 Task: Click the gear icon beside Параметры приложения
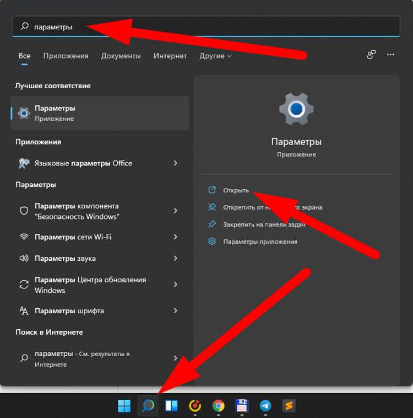(212, 241)
